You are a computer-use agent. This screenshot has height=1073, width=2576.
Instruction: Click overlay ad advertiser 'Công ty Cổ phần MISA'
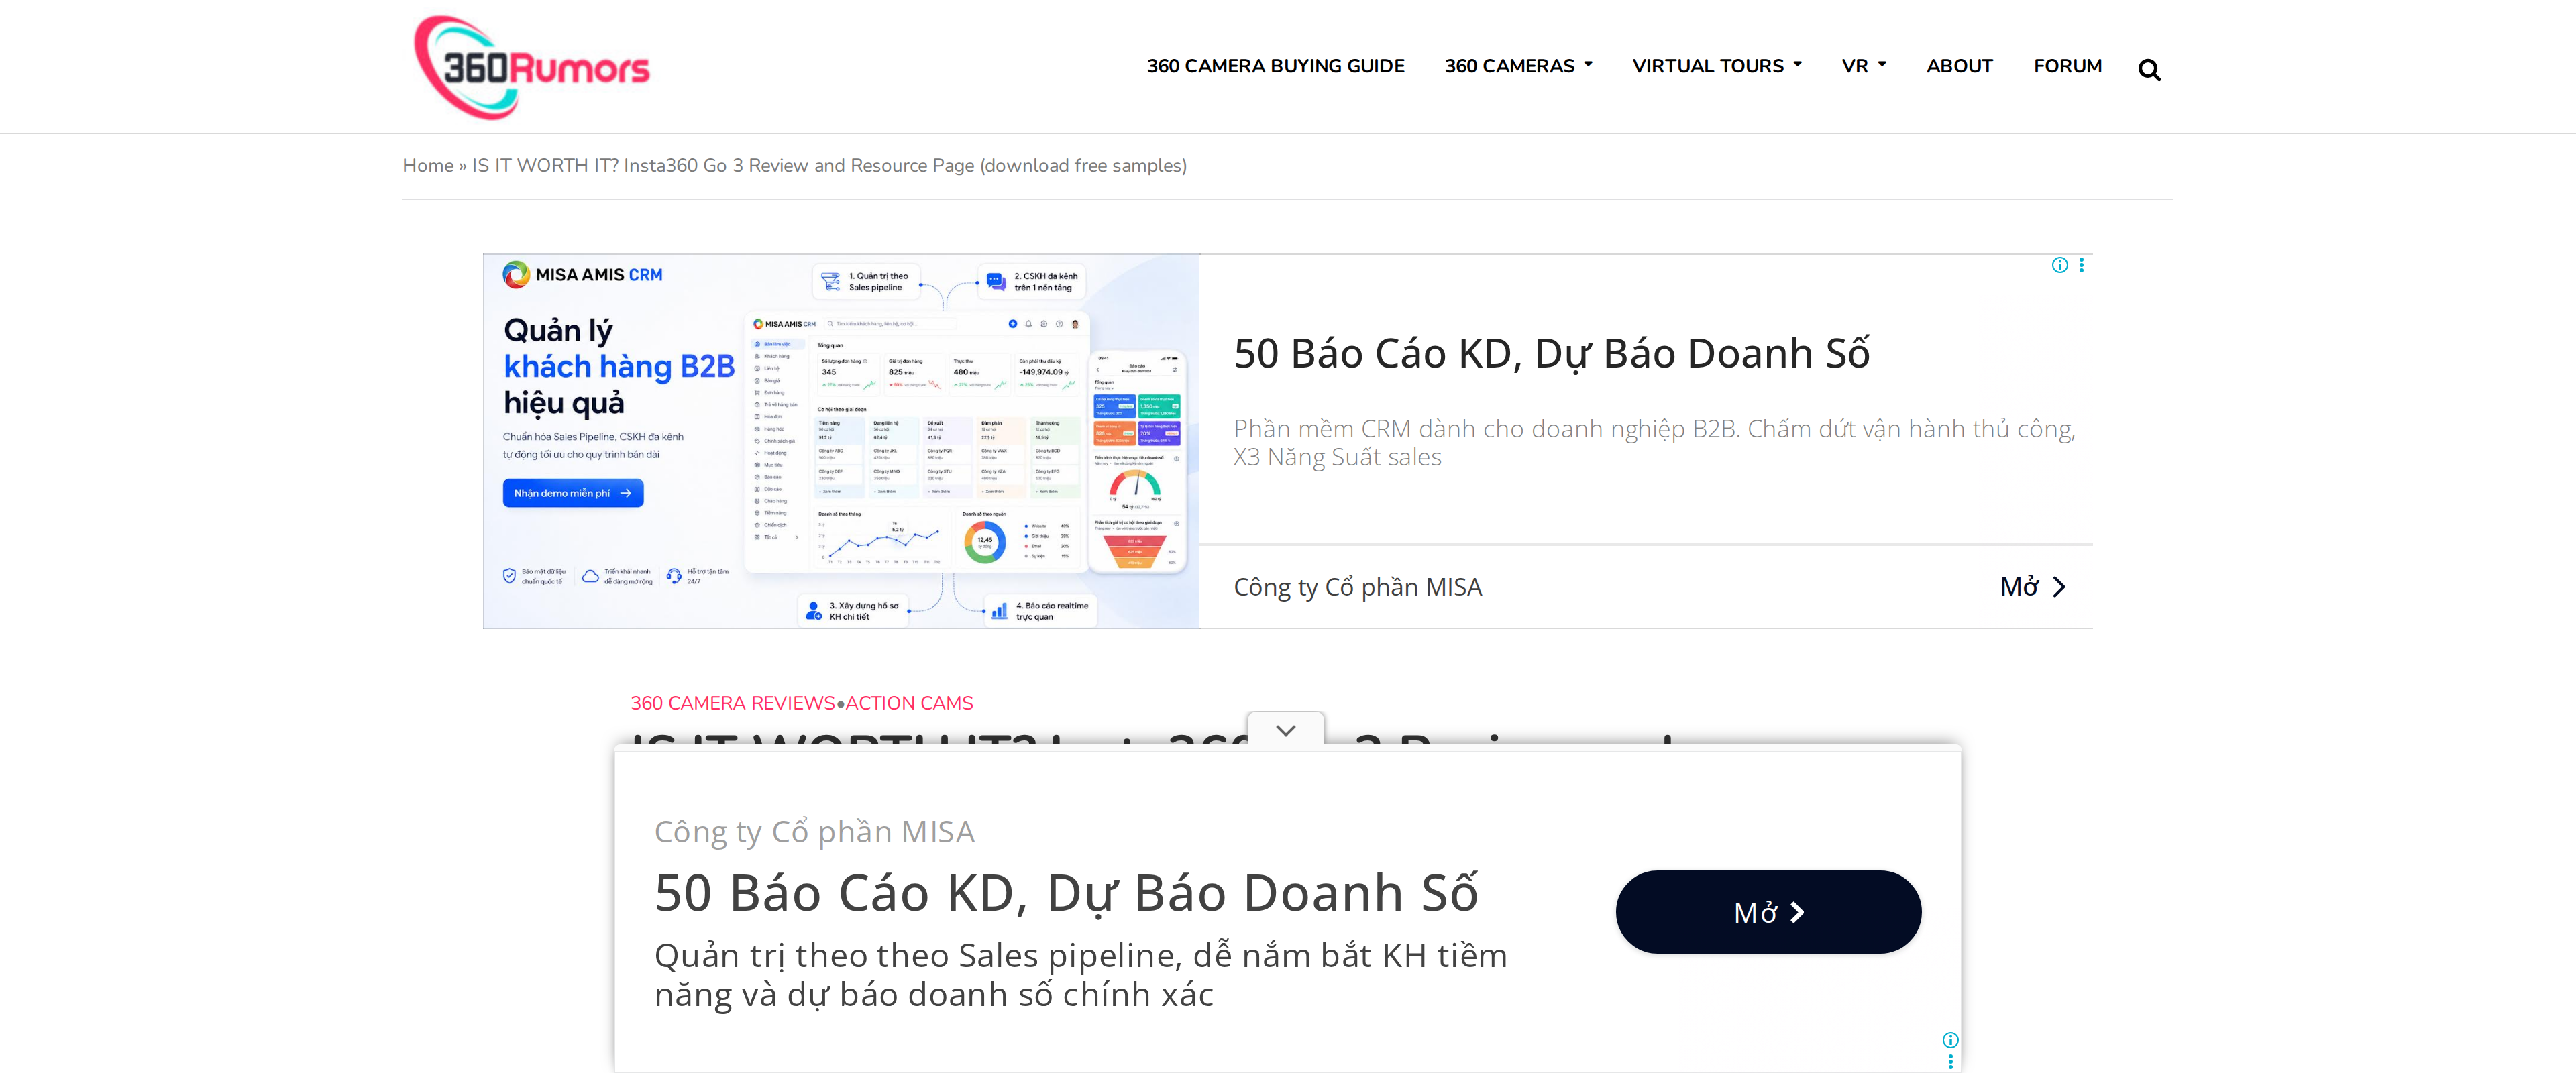click(814, 832)
